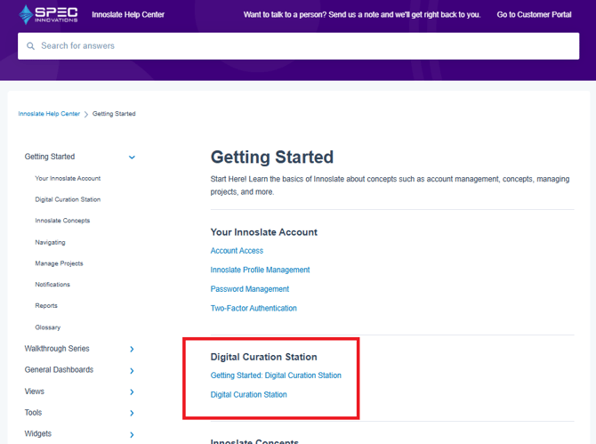Collapse the Getting Started sidebar section
The height and width of the screenshot is (444, 596).
(132, 157)
